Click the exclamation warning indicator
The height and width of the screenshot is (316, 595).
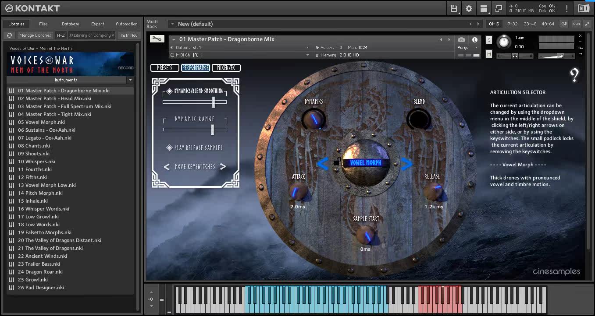(x=566, y=8)
